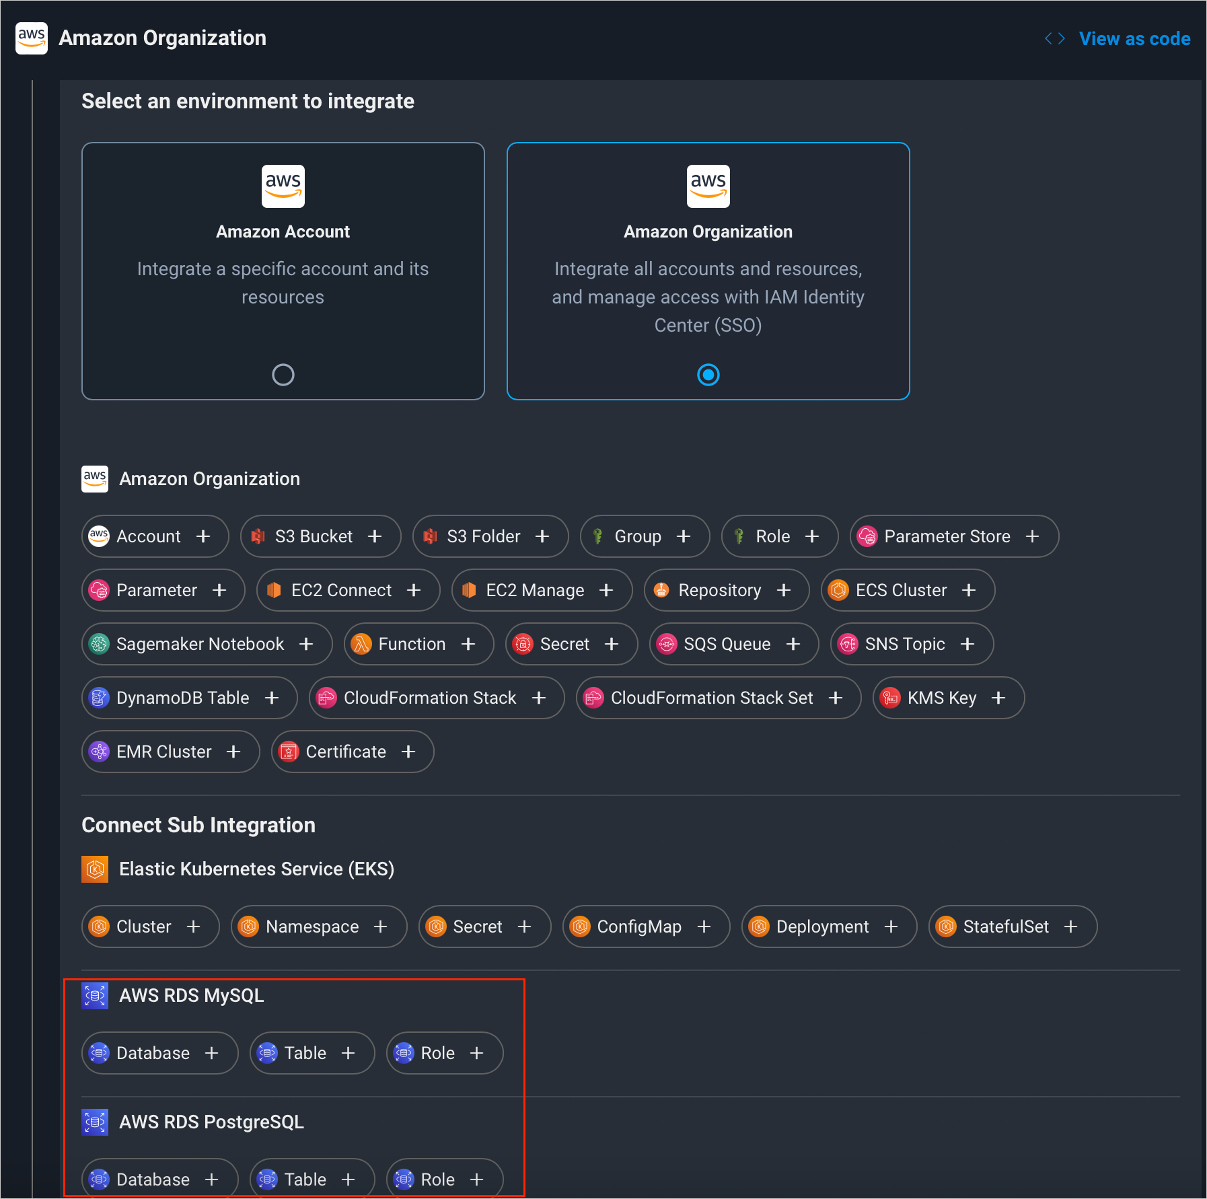The image size is (1207, 1199).
Task: Click the Certificate chip icon
Action: coord(289,752)
